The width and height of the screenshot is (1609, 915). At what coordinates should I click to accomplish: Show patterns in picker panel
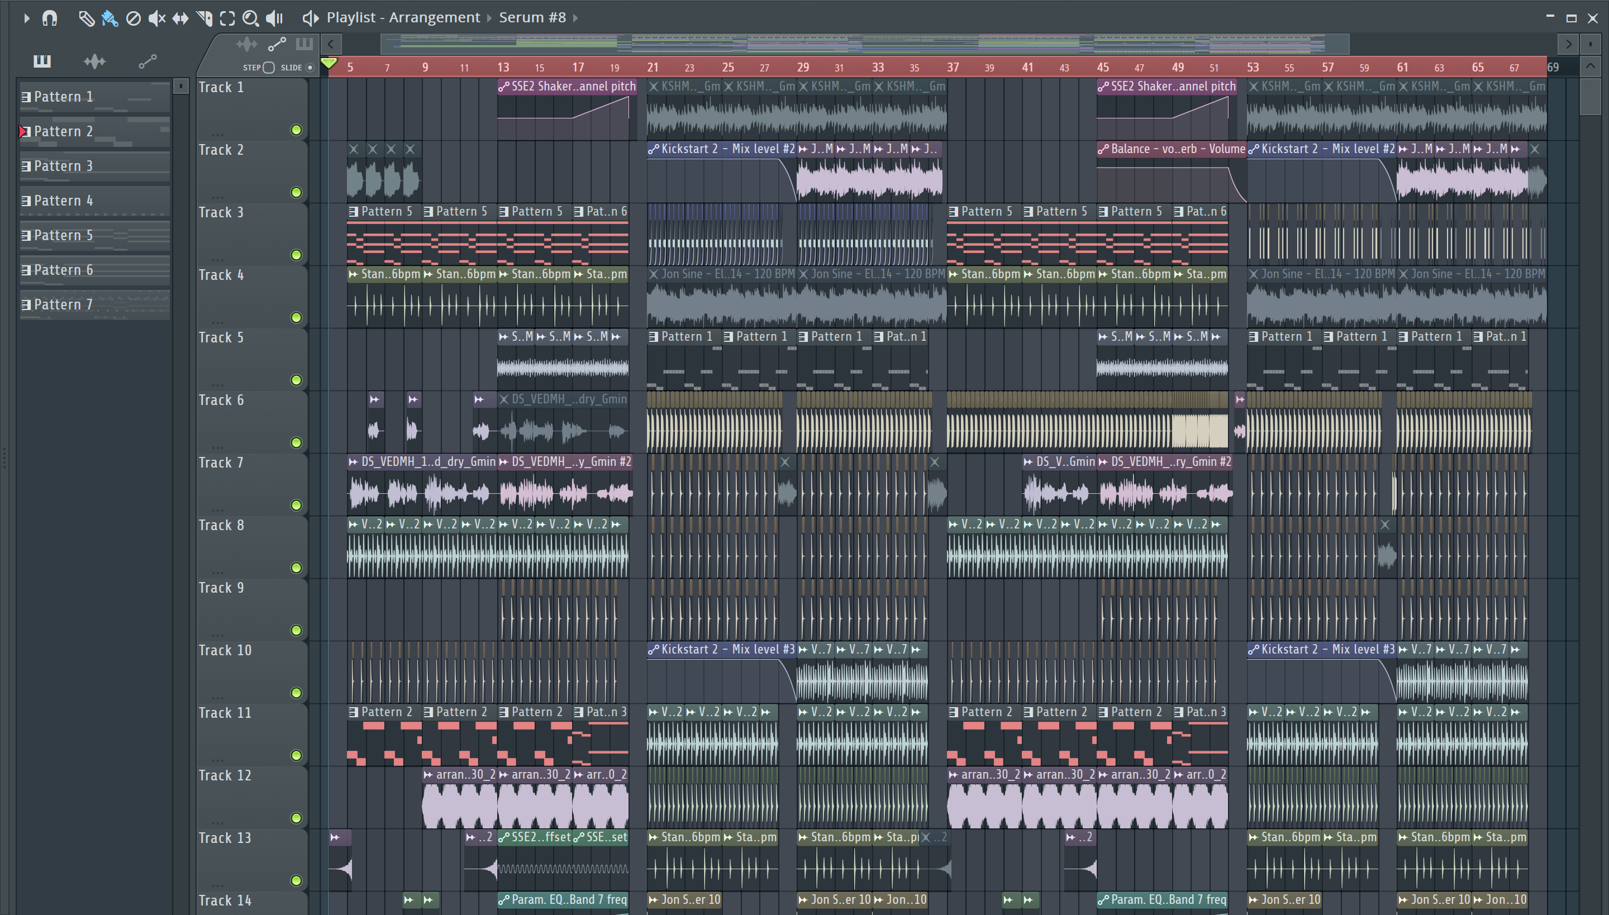coord(42,61)
